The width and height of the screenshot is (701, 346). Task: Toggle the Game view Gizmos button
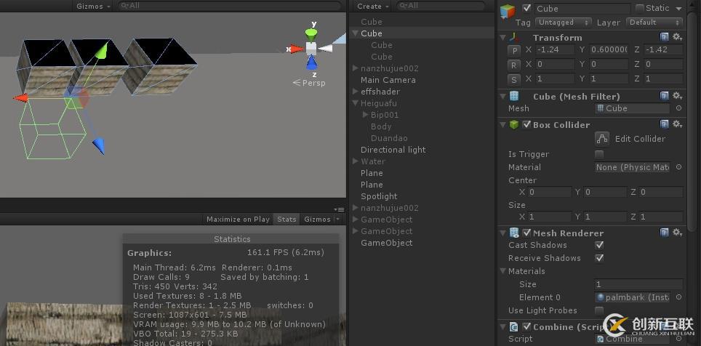[317, 219]
